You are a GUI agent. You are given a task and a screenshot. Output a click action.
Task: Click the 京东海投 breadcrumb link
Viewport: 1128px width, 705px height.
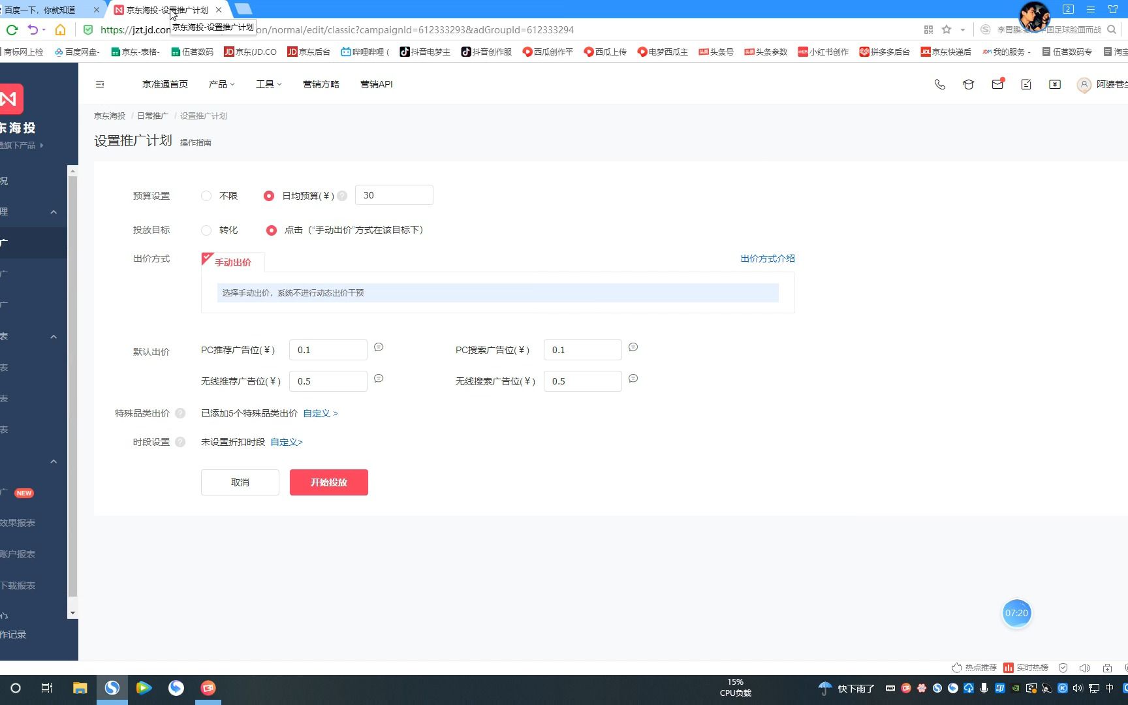tap(110, 116)
